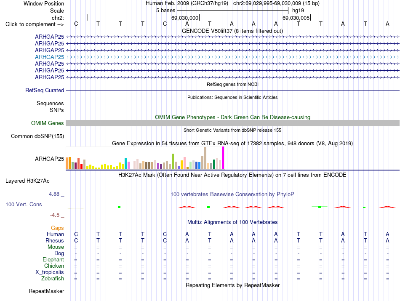Click the X_tropicalis alignment row label
Viewport: 400px width, 301px height.
click(50, 272)
